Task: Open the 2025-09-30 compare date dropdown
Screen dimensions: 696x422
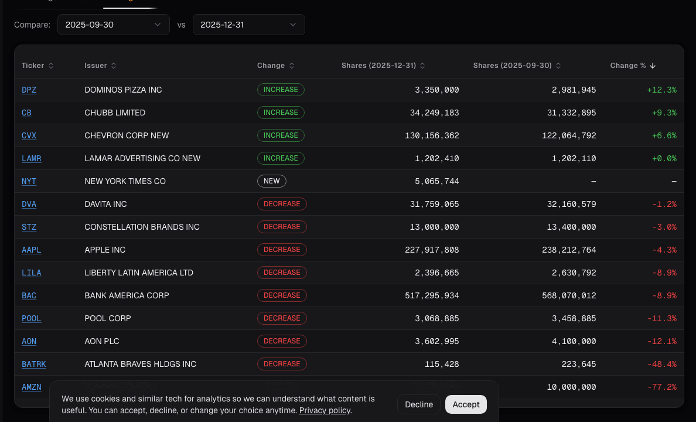Action: pos(113,25)
